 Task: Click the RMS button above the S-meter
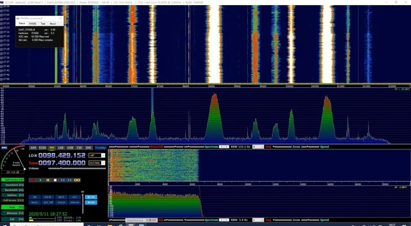[x=4, y=148]
